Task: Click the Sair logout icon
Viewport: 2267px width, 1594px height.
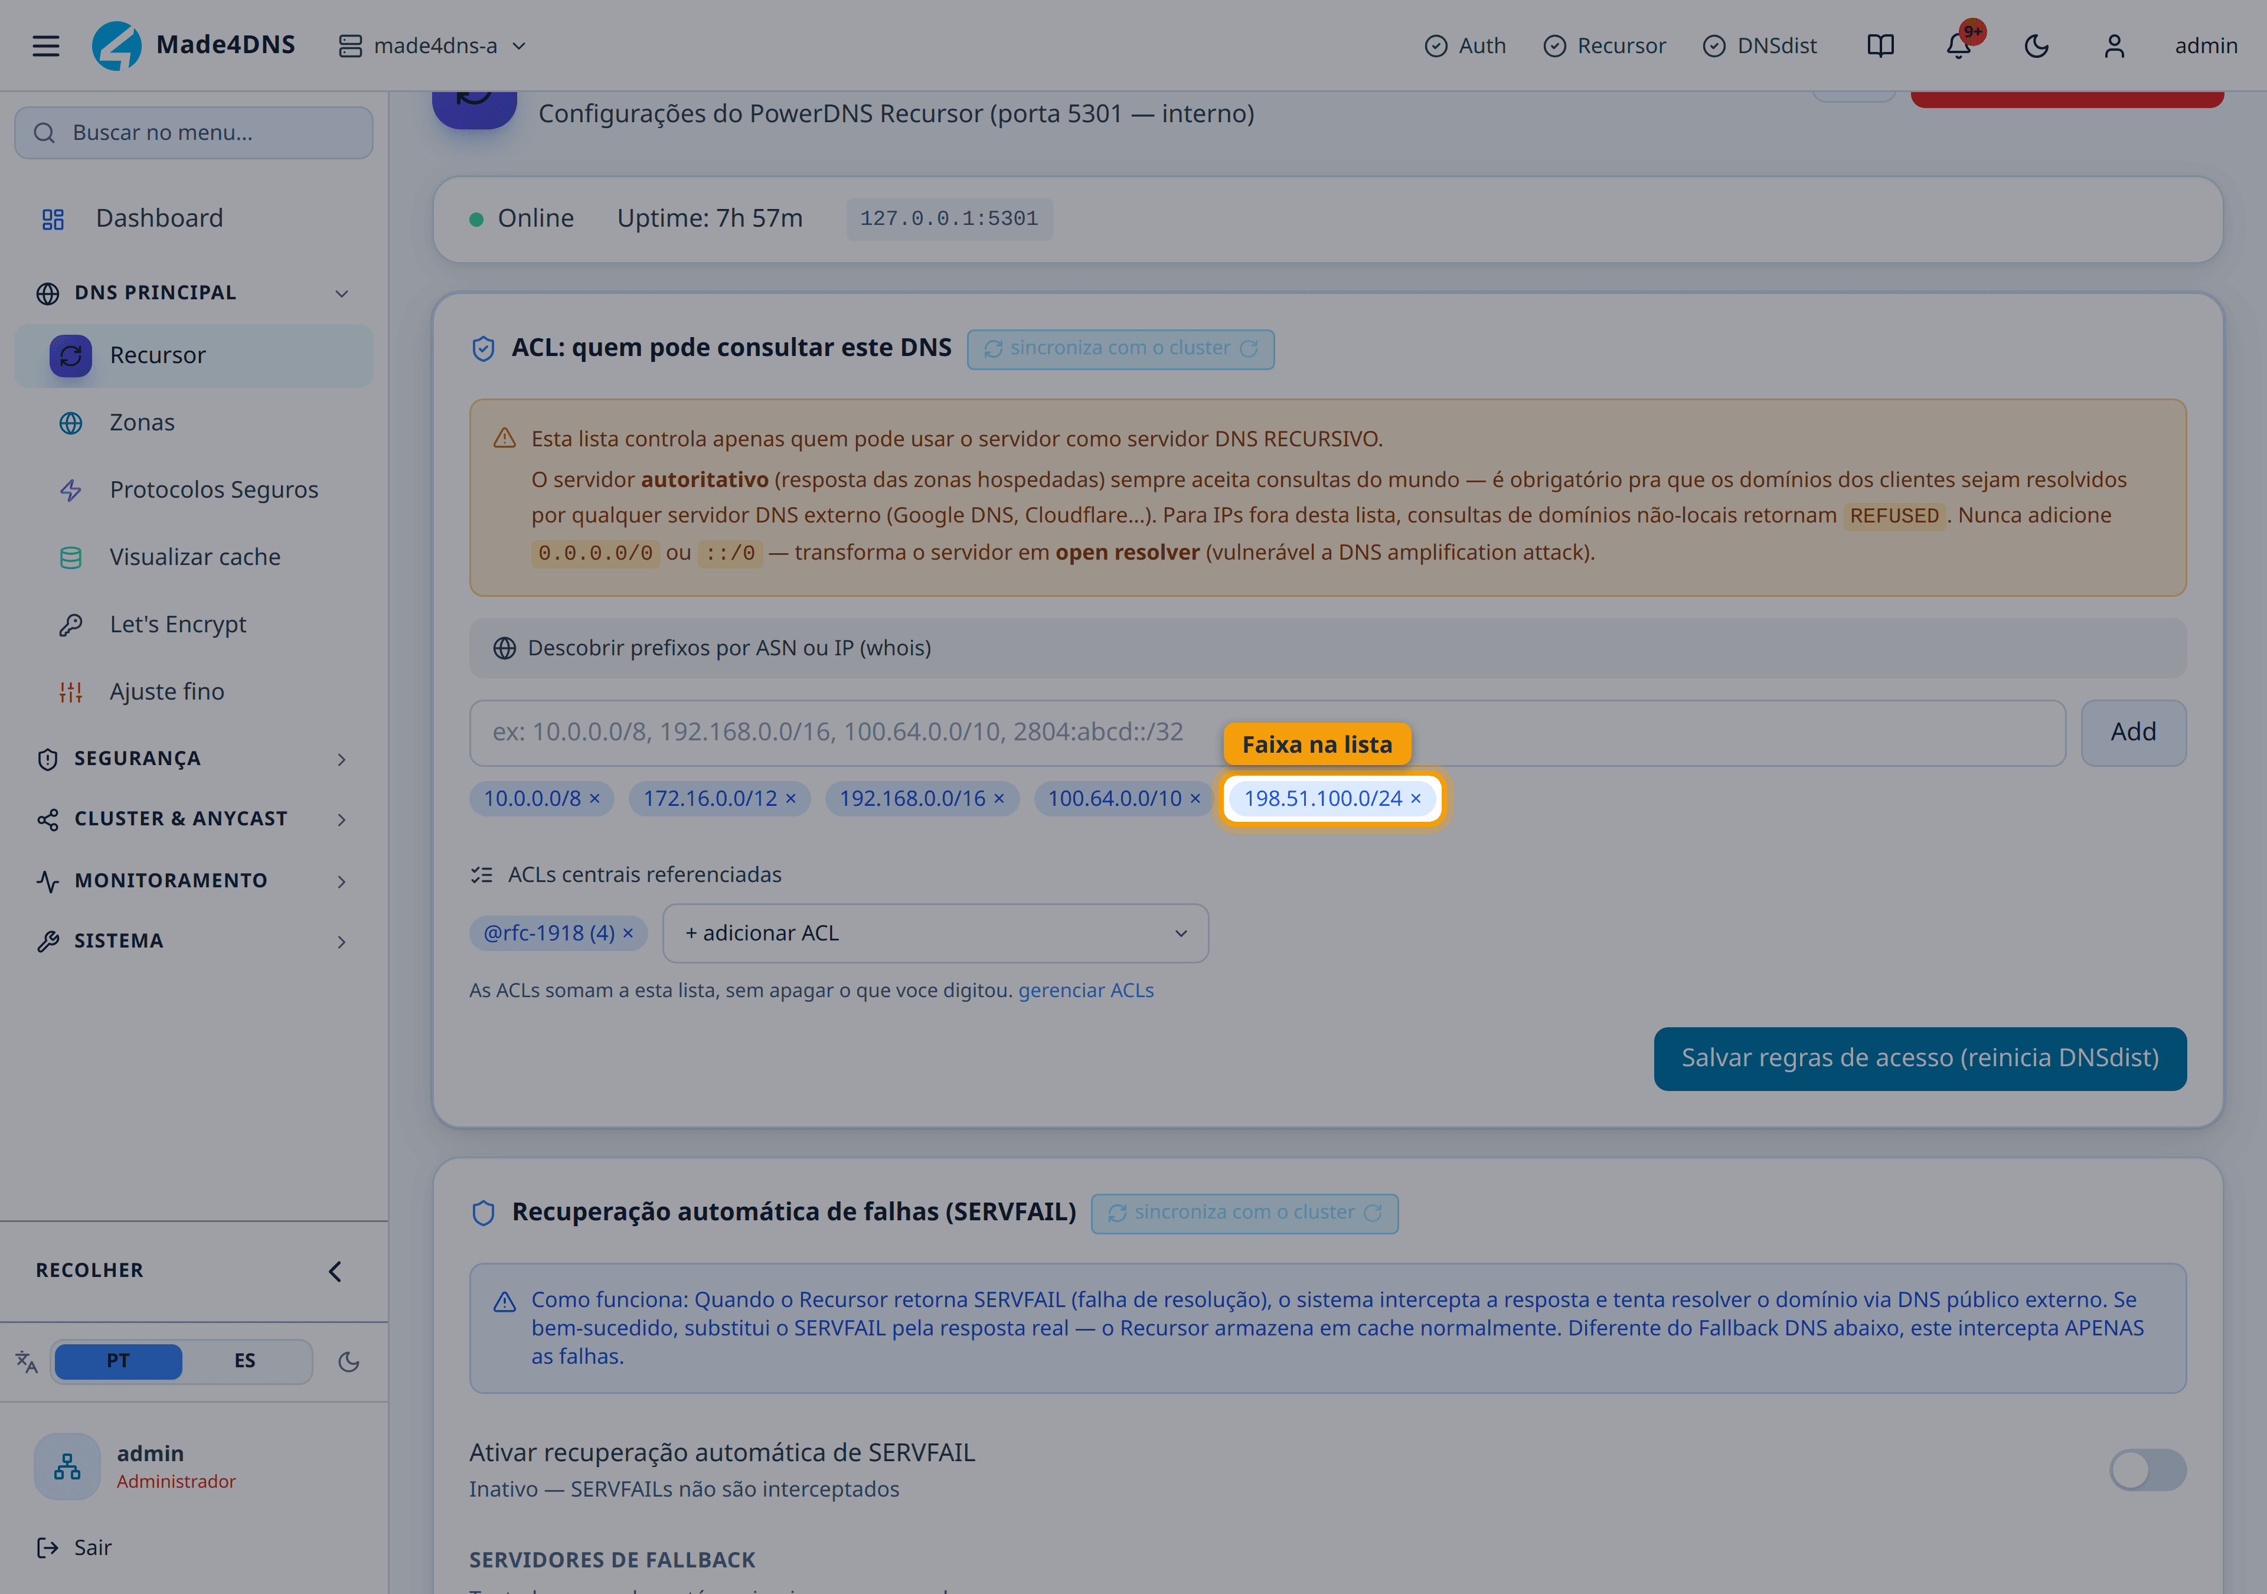Action: tap(47, 1547)
